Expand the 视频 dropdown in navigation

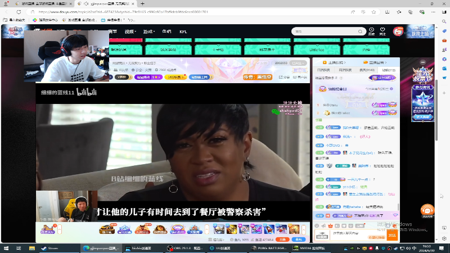tap(130, 31)
